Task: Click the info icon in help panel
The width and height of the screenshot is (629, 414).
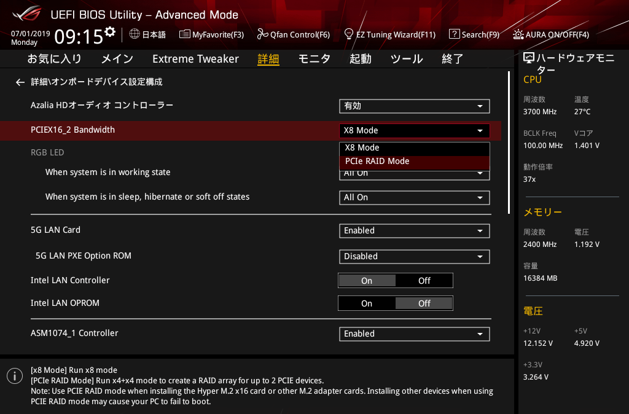Action: [15, 376]
